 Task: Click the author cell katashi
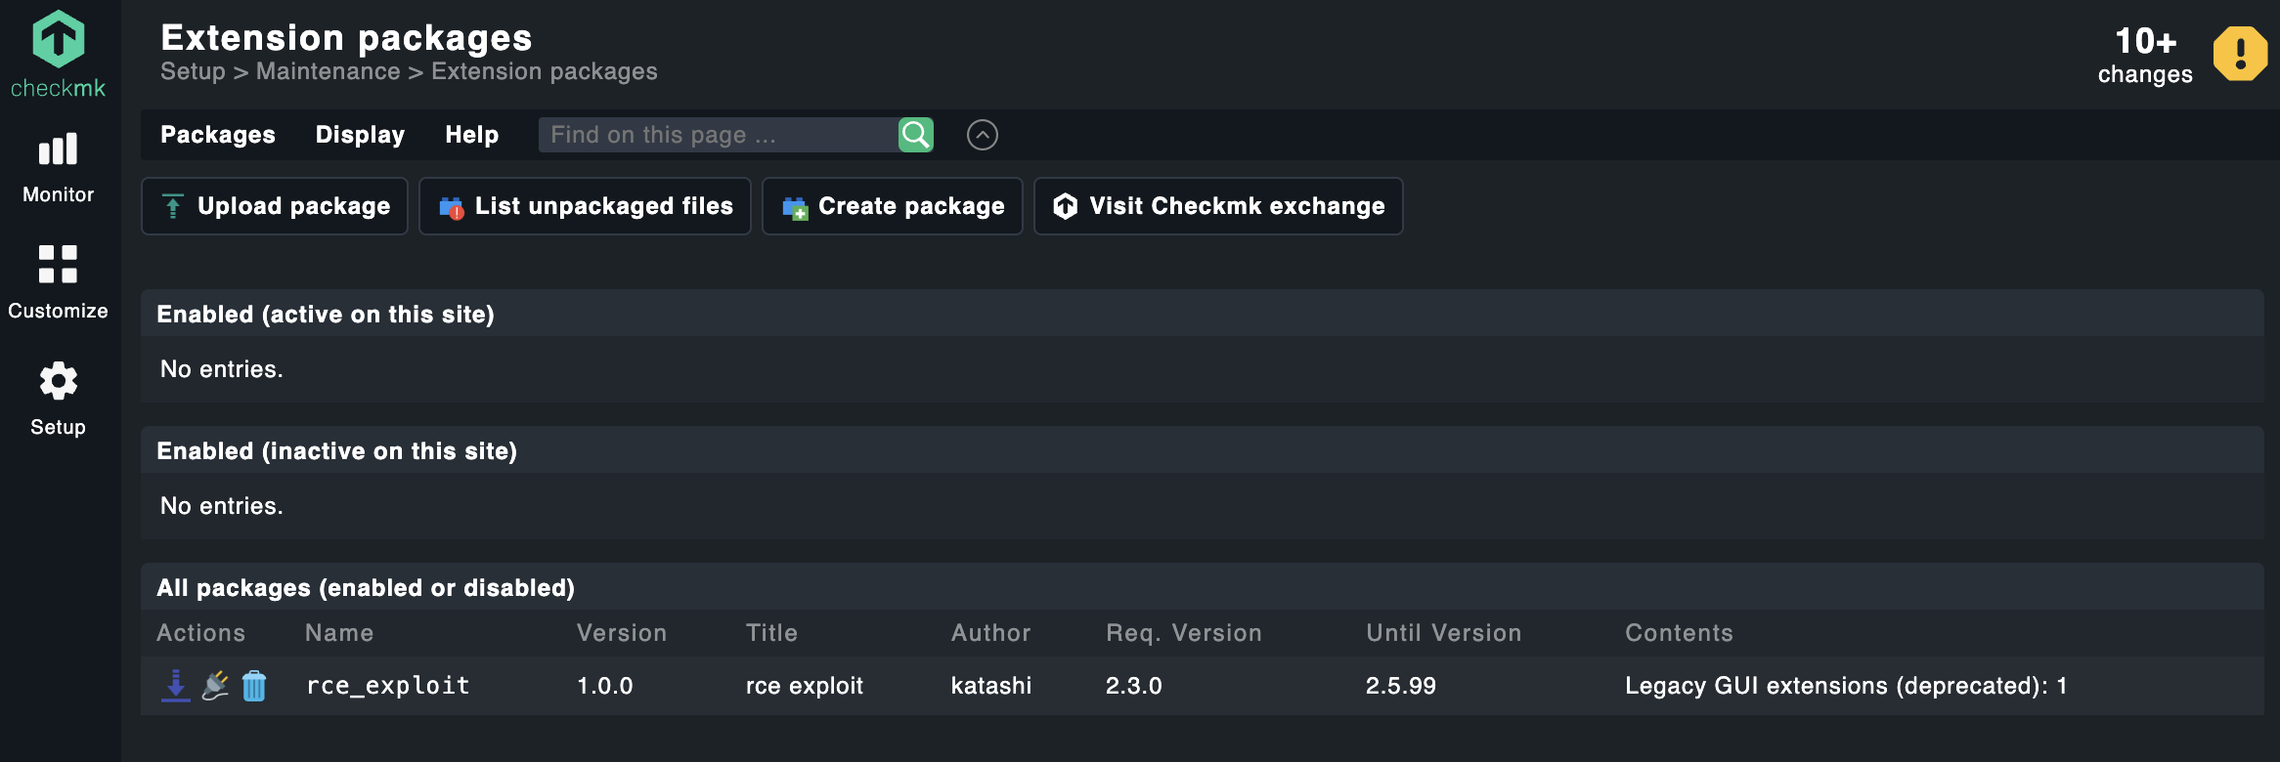pyautogui.click(x=991, y=686)
